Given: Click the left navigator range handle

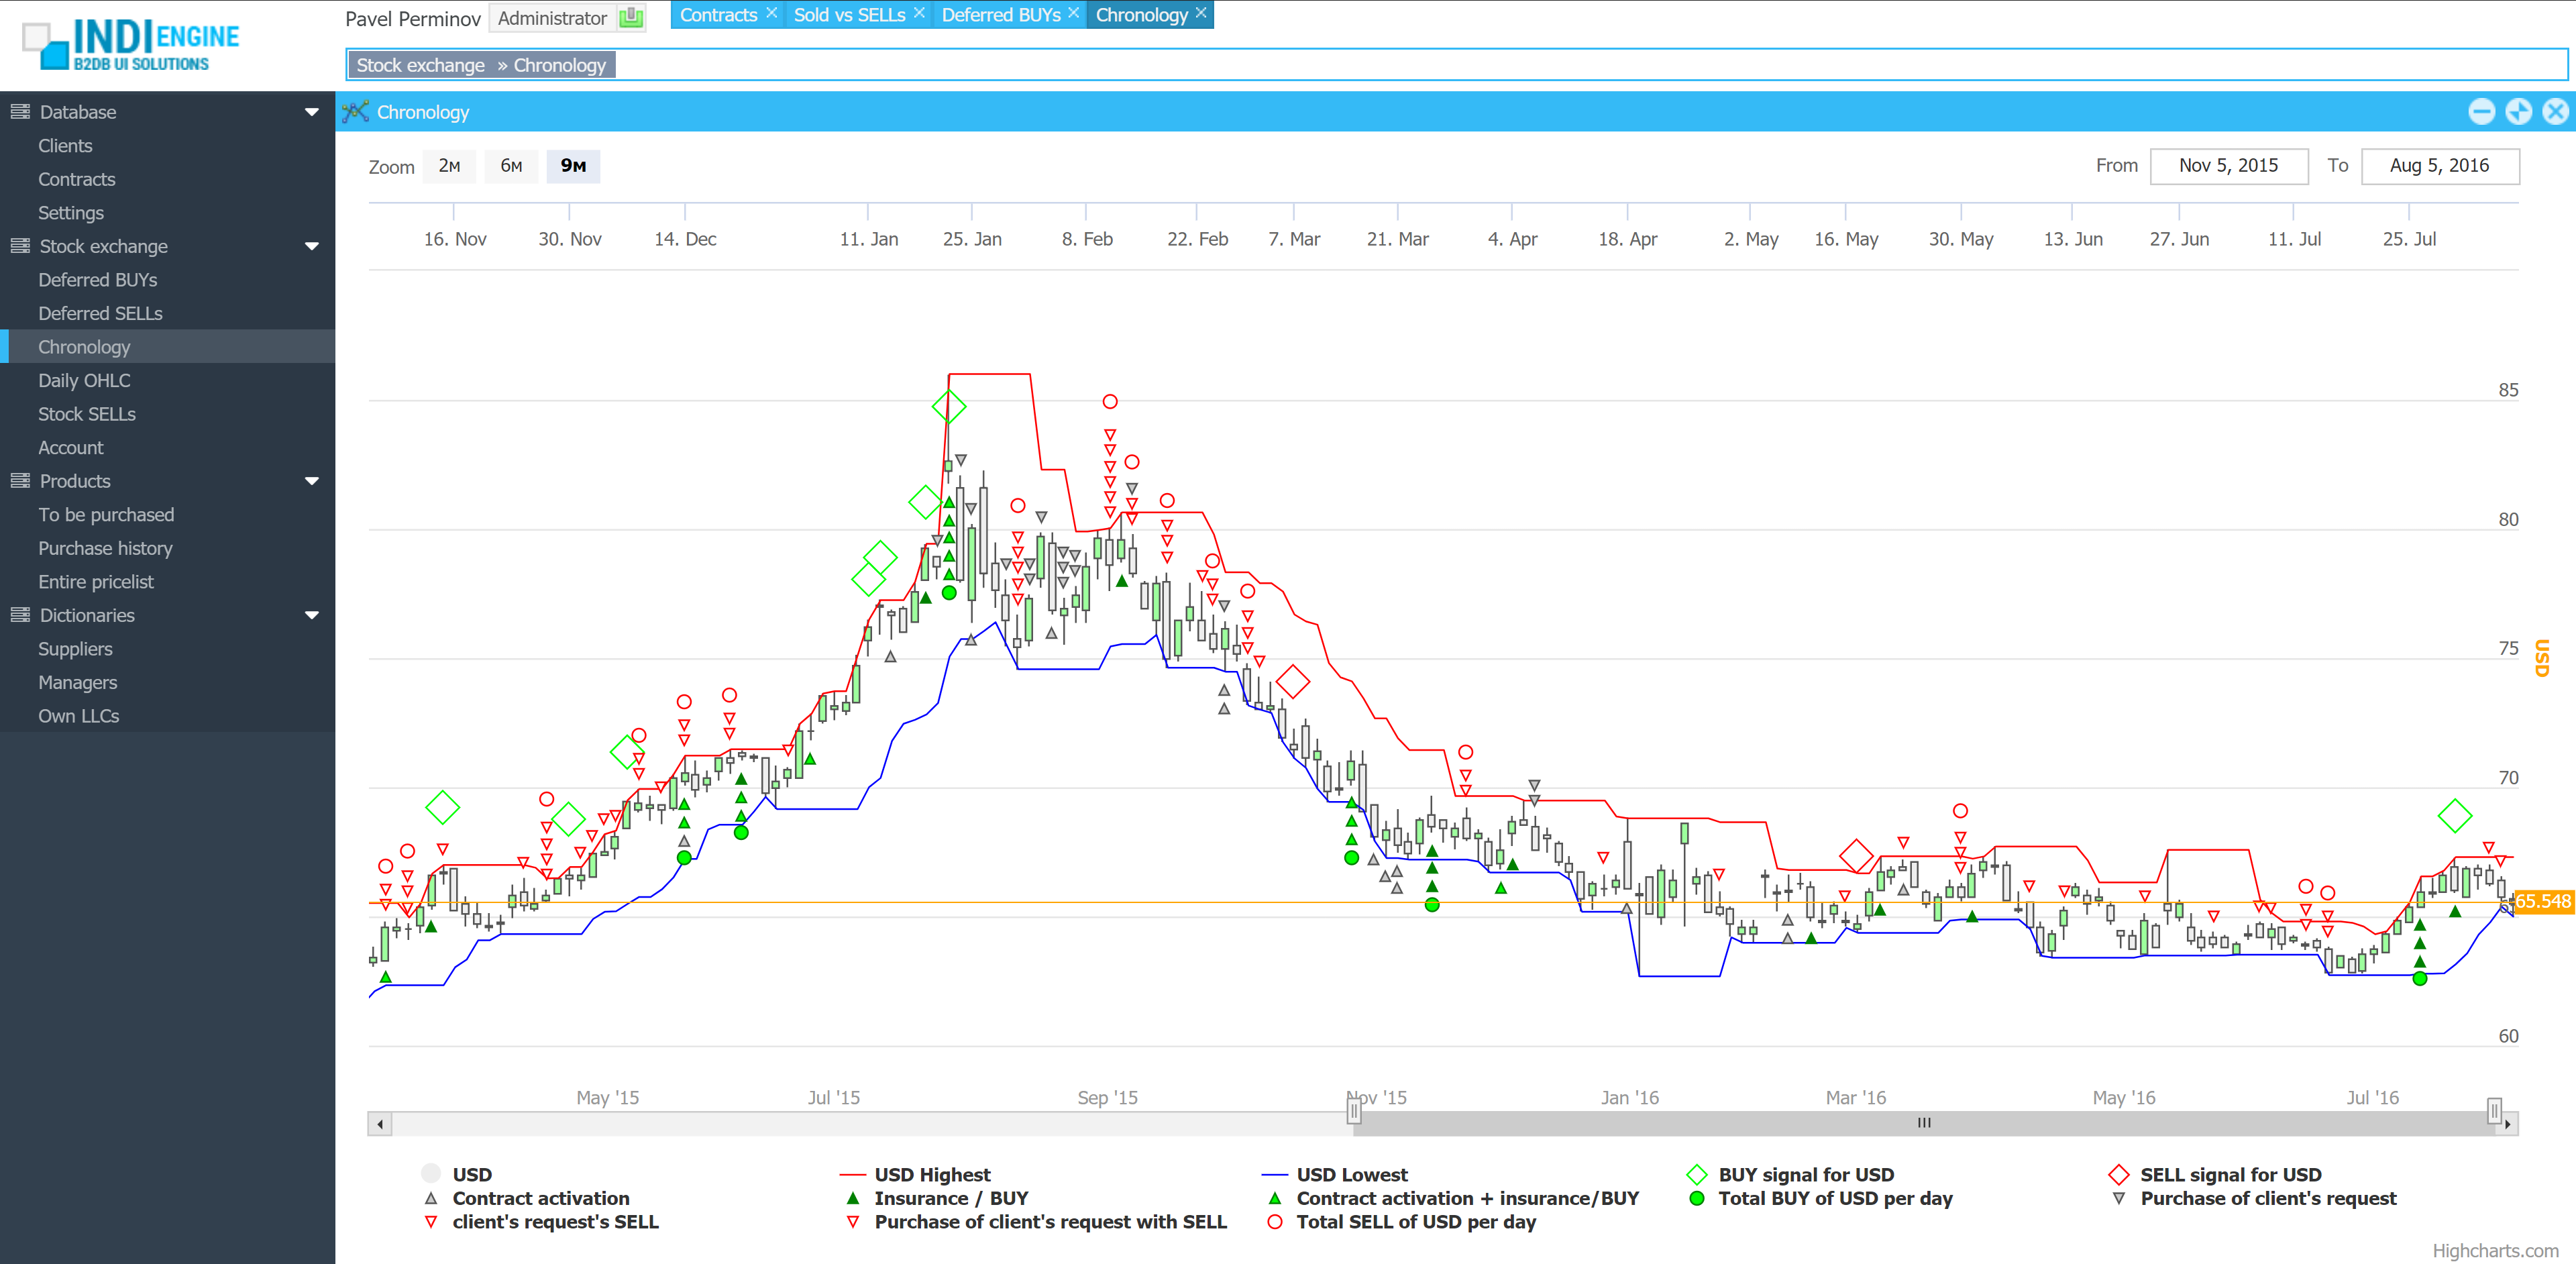Looking at the screenshot, I should 1354,1110.
